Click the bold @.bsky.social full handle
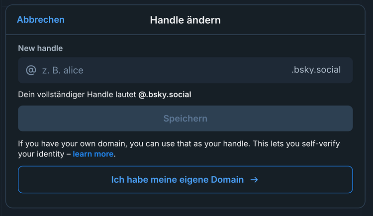 click(165, 94)
